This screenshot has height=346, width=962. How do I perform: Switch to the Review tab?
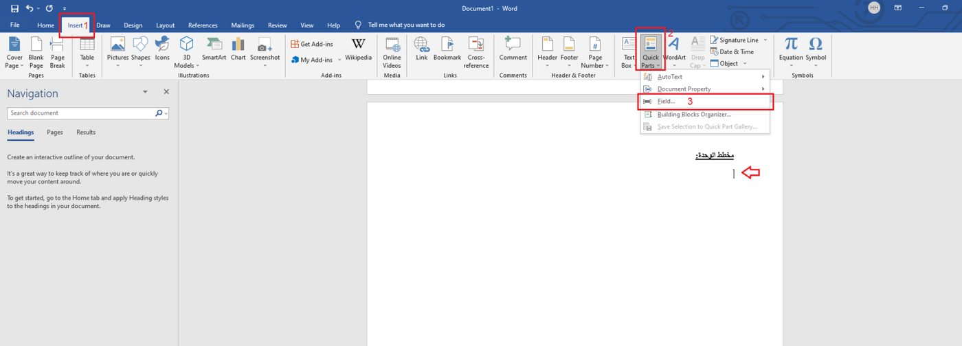click(x=277, y=25)
